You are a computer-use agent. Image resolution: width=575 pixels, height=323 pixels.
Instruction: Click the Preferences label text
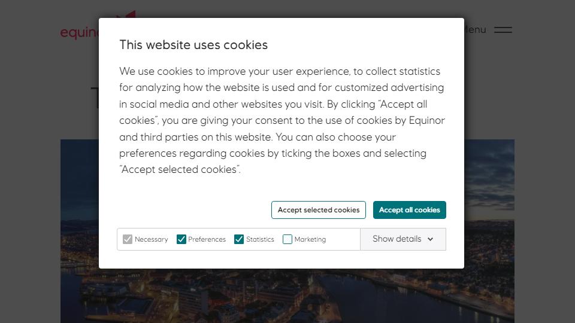207,239
